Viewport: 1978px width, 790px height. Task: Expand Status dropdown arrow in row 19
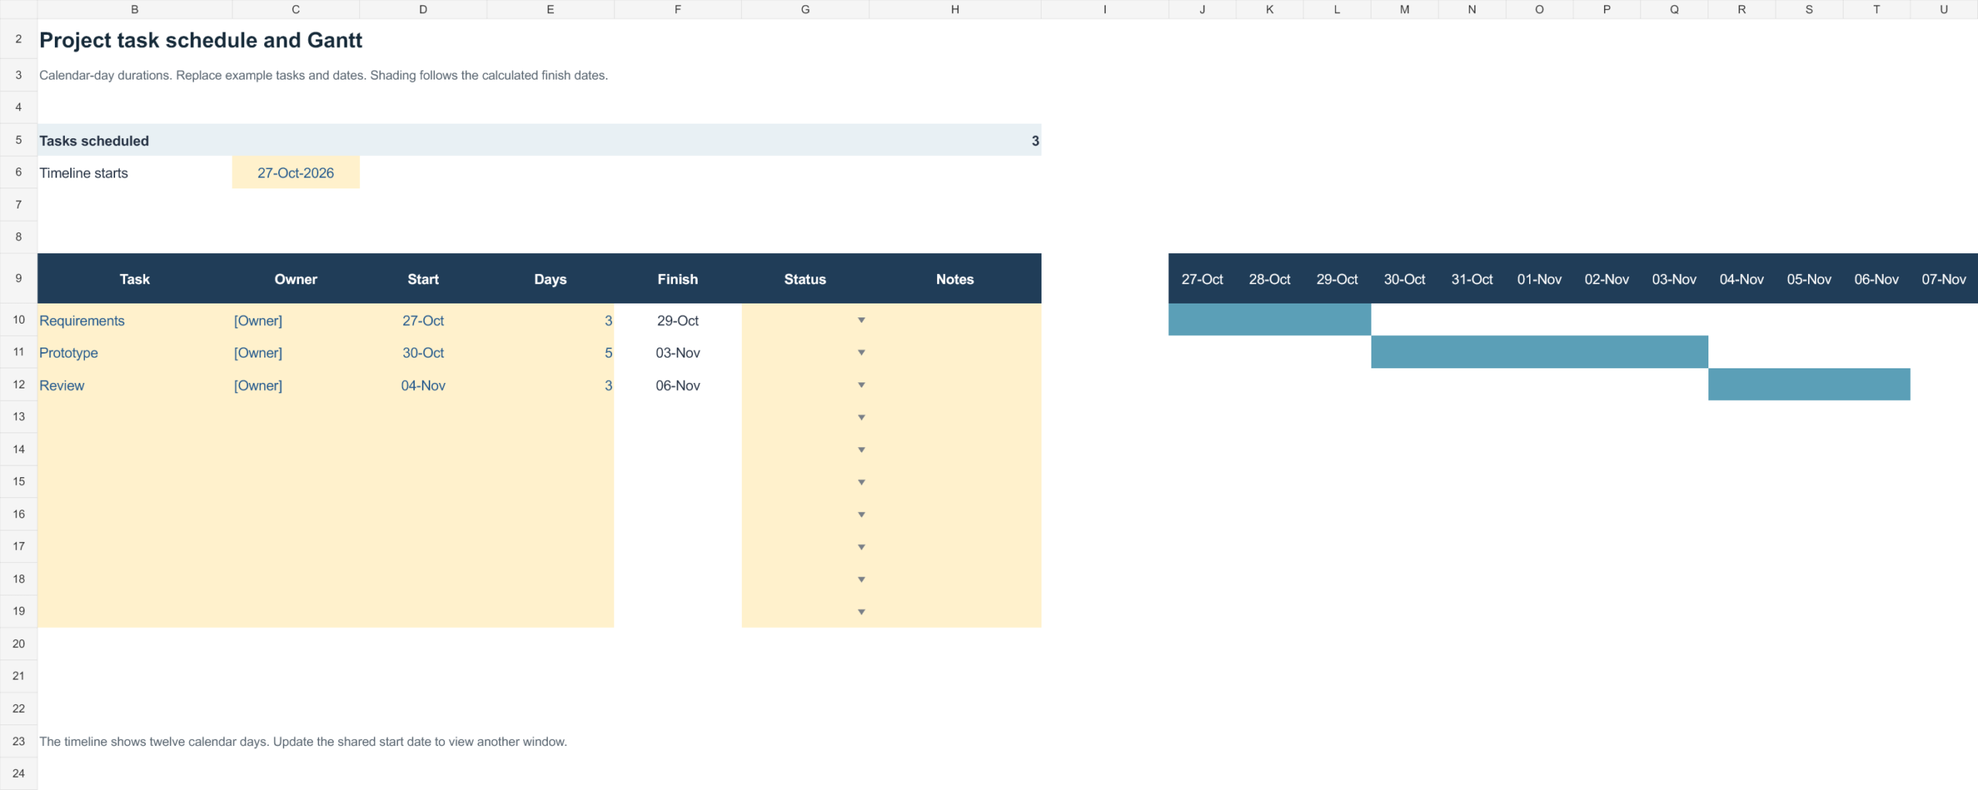[861, 612]
